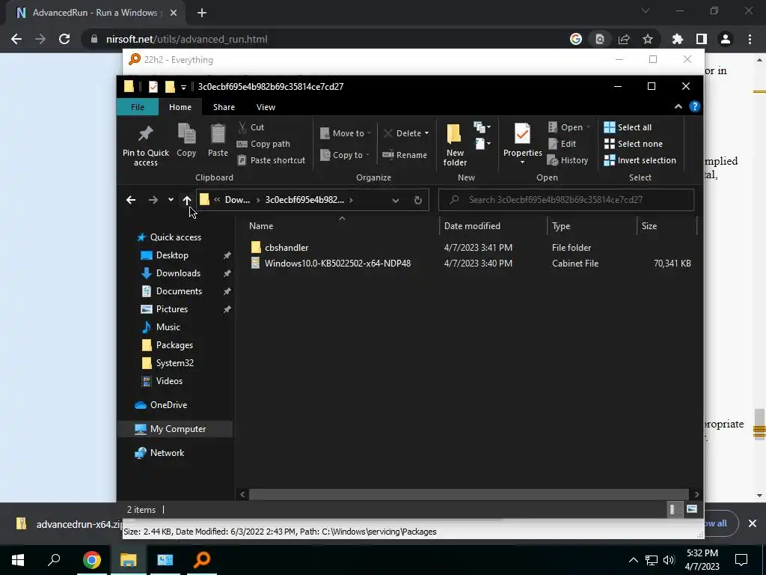Open Quick access in navigation pane
Viewport: 766px width, 575px height.
(x=175, y=237)
